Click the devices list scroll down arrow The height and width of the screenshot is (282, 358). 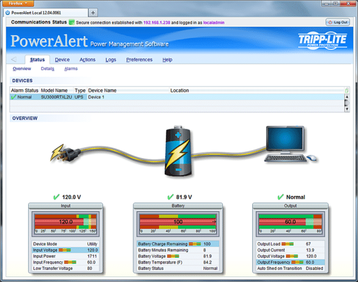tap(347, 109)
